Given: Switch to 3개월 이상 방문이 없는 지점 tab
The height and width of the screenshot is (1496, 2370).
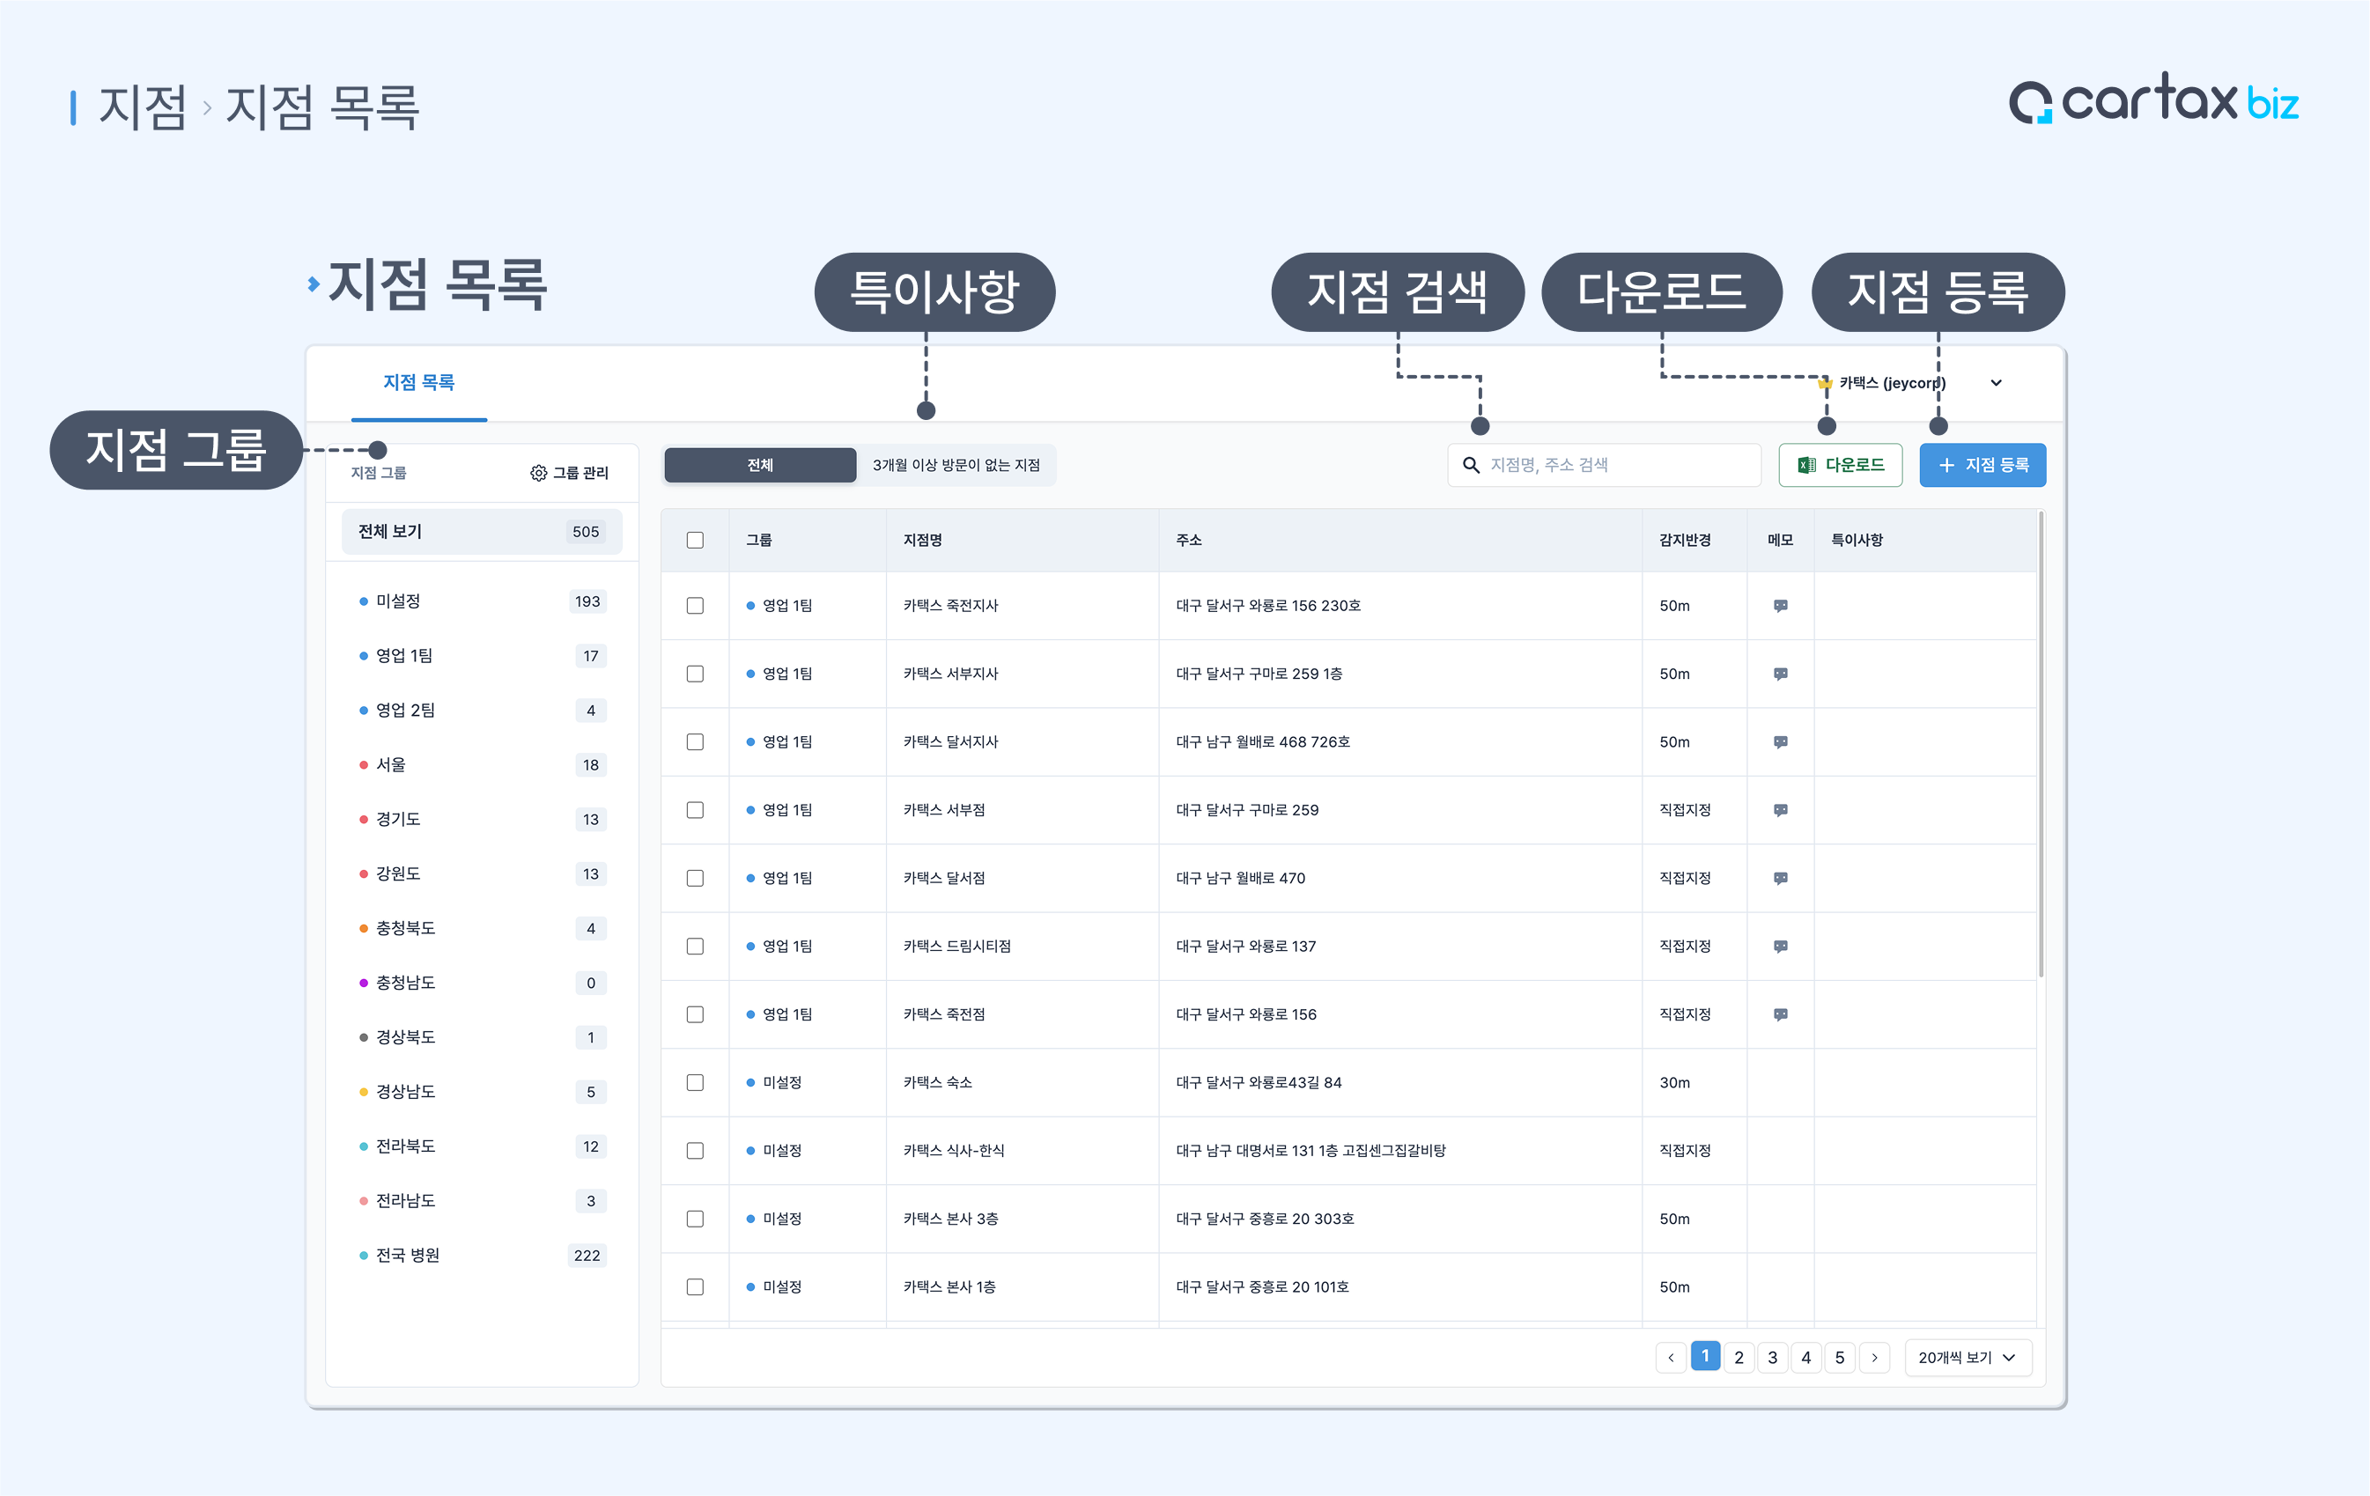Looking at the screenshot, I should click(955, 466).
